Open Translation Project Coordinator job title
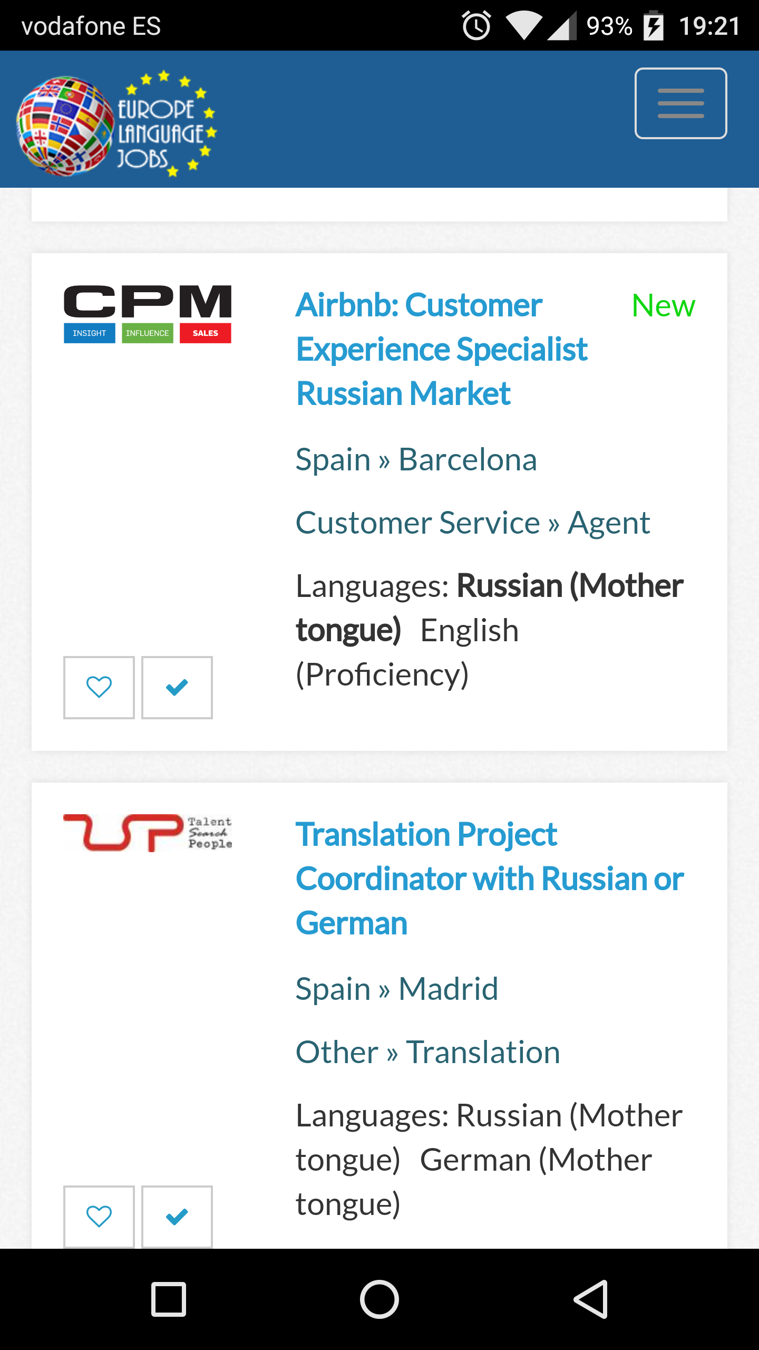The image size is (759, 1350). click(489, 879)
